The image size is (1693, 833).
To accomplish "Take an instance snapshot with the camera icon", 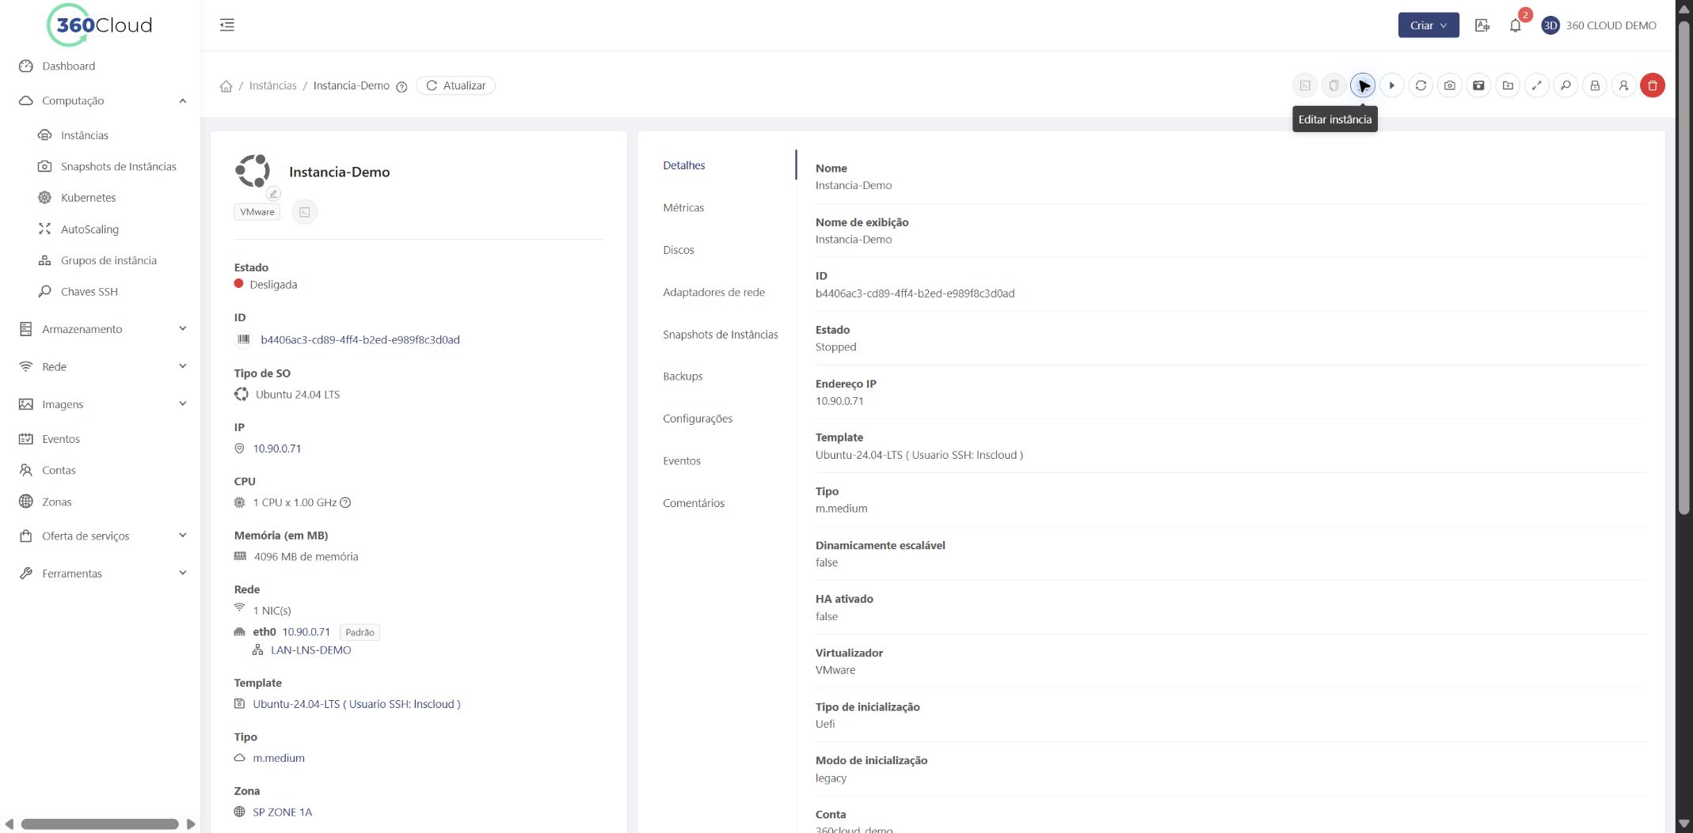I will pyautogui.click(x=1449, y=85).
